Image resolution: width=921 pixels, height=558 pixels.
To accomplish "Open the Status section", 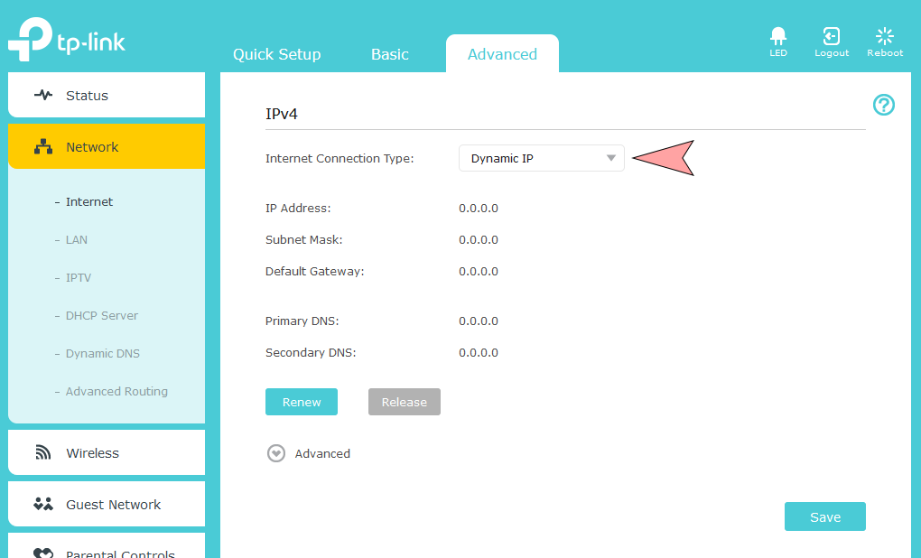I will click(x=107, y=96).
